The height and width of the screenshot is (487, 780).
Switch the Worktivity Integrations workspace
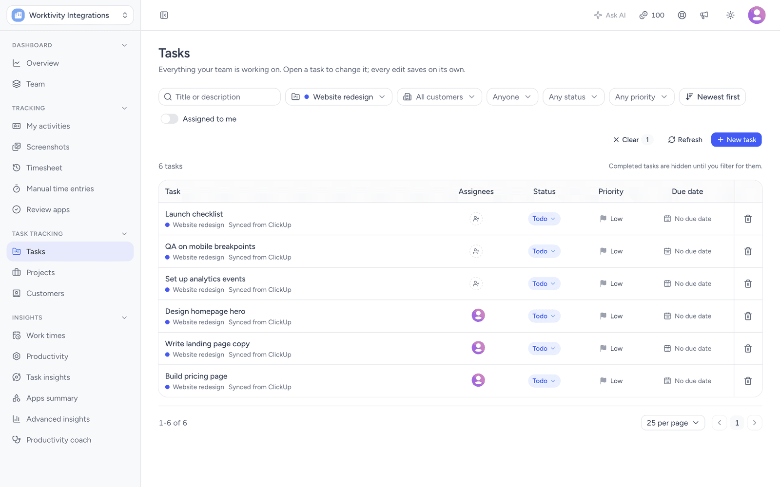point(70,15)
